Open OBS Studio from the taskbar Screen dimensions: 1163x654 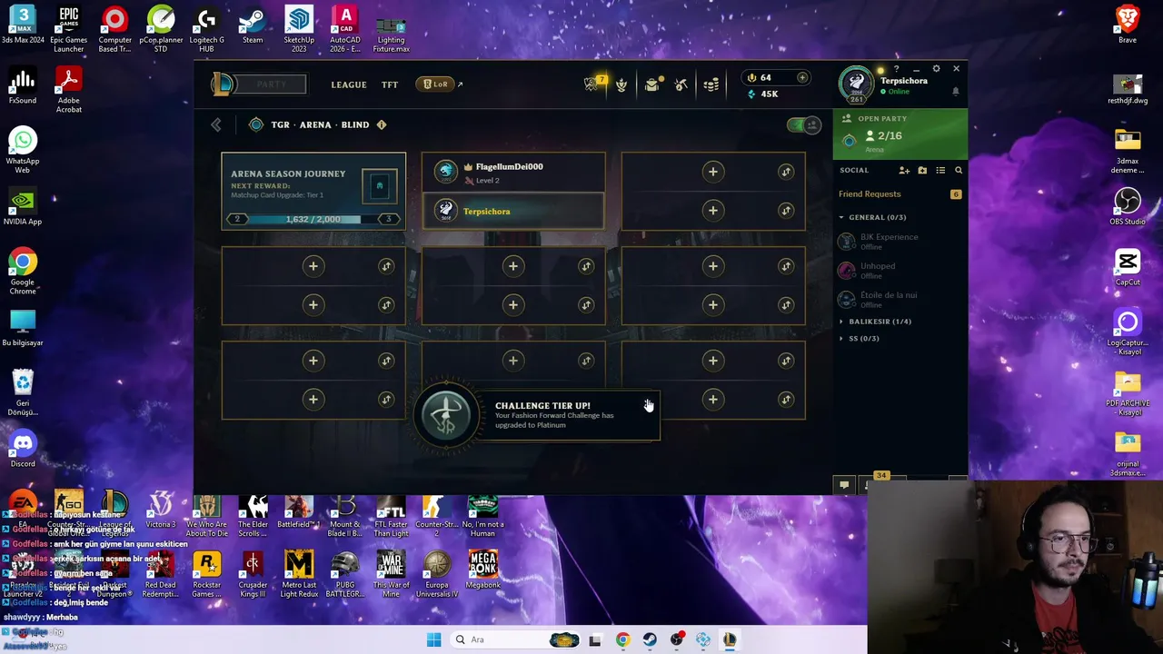point(677,639)
